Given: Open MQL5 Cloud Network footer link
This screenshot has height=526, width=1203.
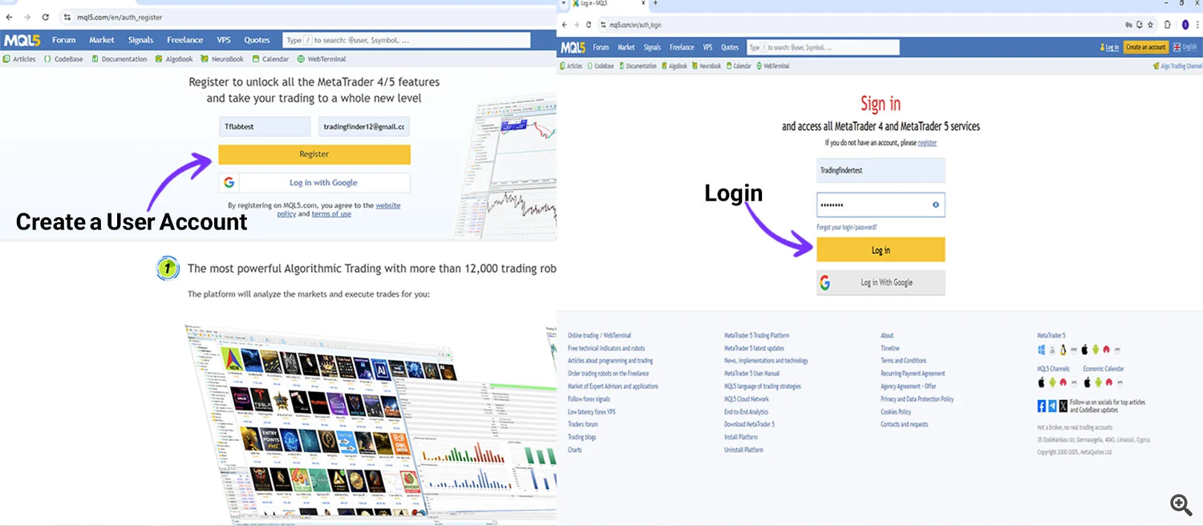Looking at the screenshot, I should [746, 399].
